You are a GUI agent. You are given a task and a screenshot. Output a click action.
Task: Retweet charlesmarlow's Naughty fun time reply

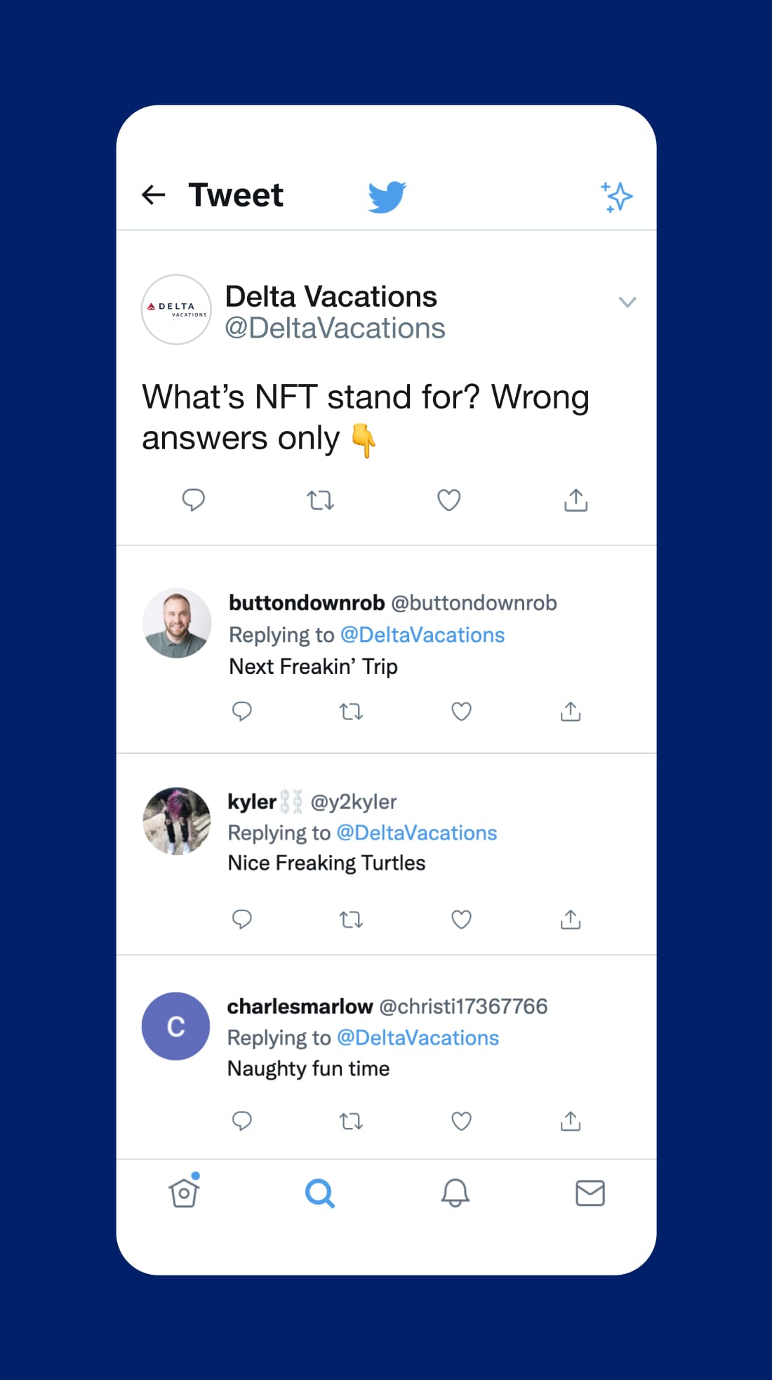click(351, 1121)
